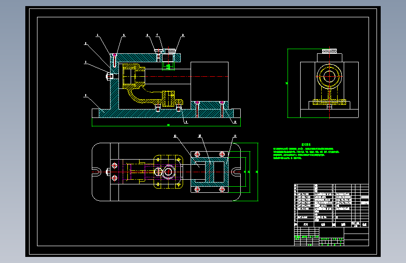Screen dimensions: 406x263
Task: Select part balloon 5 above the section view
Action: (124, 35)
